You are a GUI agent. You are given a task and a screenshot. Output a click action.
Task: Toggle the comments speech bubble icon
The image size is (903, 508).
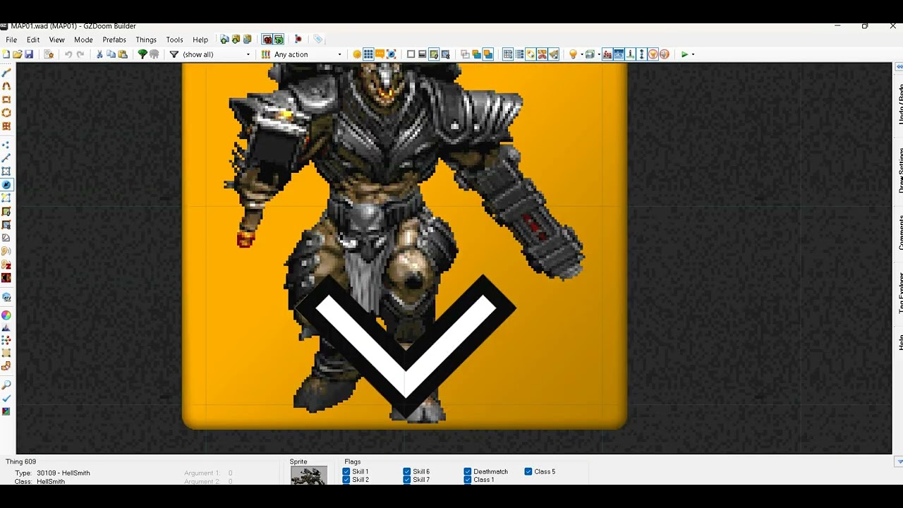[x=380, y=54]
